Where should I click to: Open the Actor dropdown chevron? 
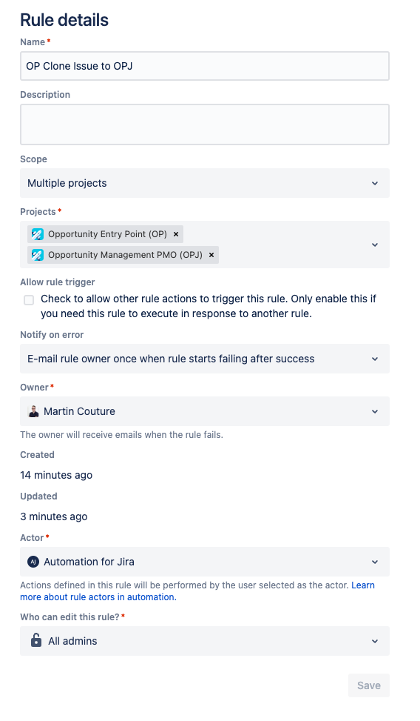coord(375,562)
